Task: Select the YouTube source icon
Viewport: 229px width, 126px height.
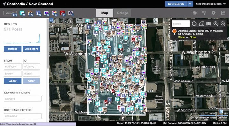Action: pos(63,13)
